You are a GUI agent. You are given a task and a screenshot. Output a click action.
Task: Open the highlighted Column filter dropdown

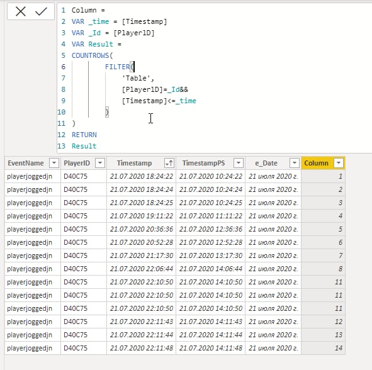(x=339, y=163)
